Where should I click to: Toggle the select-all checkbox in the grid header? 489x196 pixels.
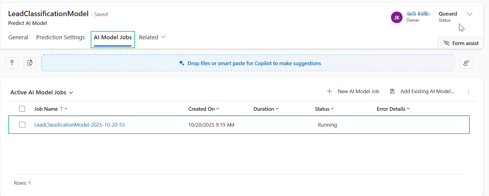(x=22, y=109)
